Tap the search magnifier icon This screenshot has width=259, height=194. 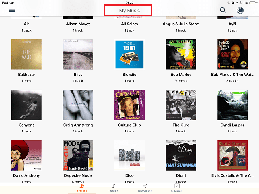[x=223, y=10]
